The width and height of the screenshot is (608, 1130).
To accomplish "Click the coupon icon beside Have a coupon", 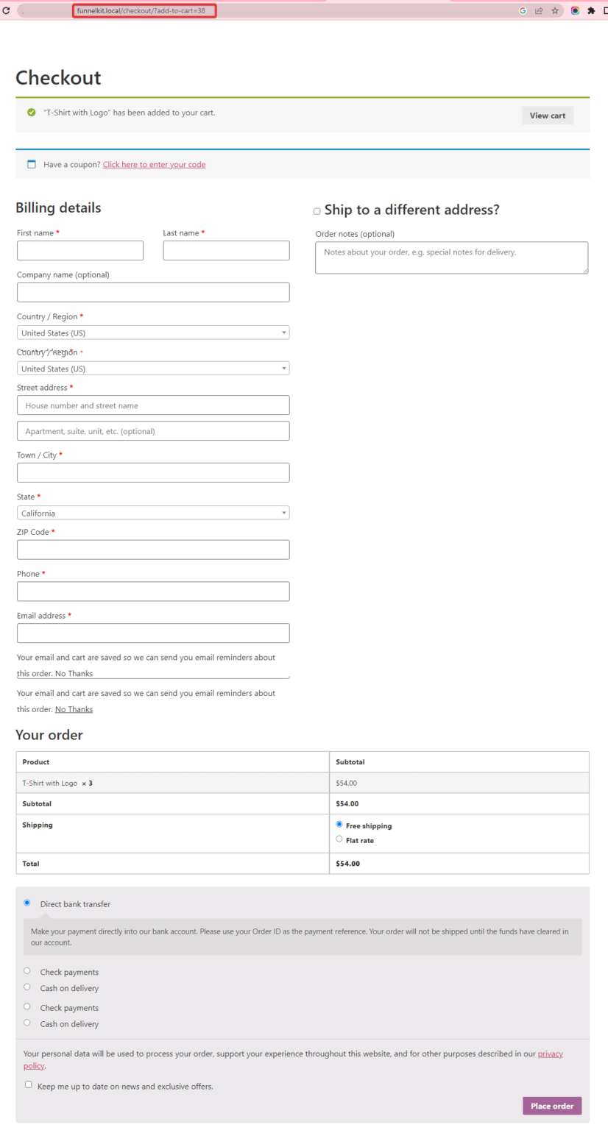I will coord(30,164).
